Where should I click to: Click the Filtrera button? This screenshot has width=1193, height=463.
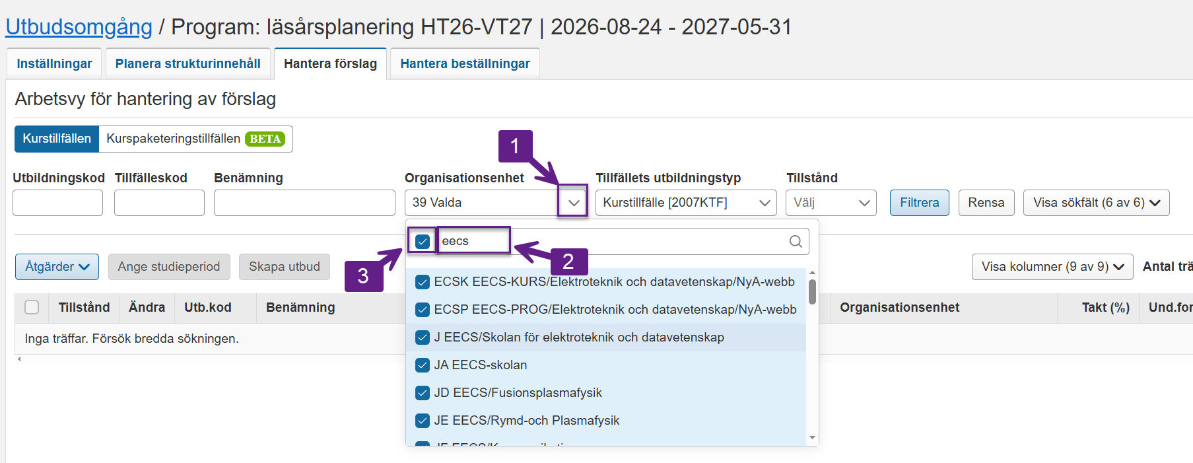tap(919, 203)
